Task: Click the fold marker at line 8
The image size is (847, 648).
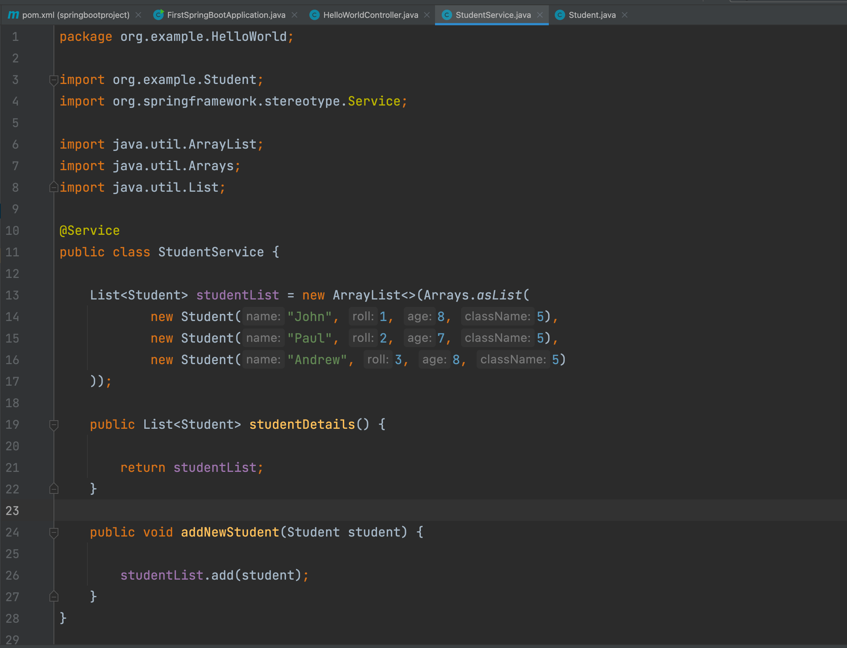Action: tap(54, 188)
